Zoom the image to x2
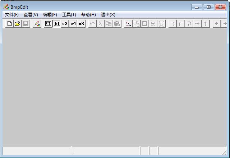The height and width of the screenshot is (158, 230). tap(65, 24)
